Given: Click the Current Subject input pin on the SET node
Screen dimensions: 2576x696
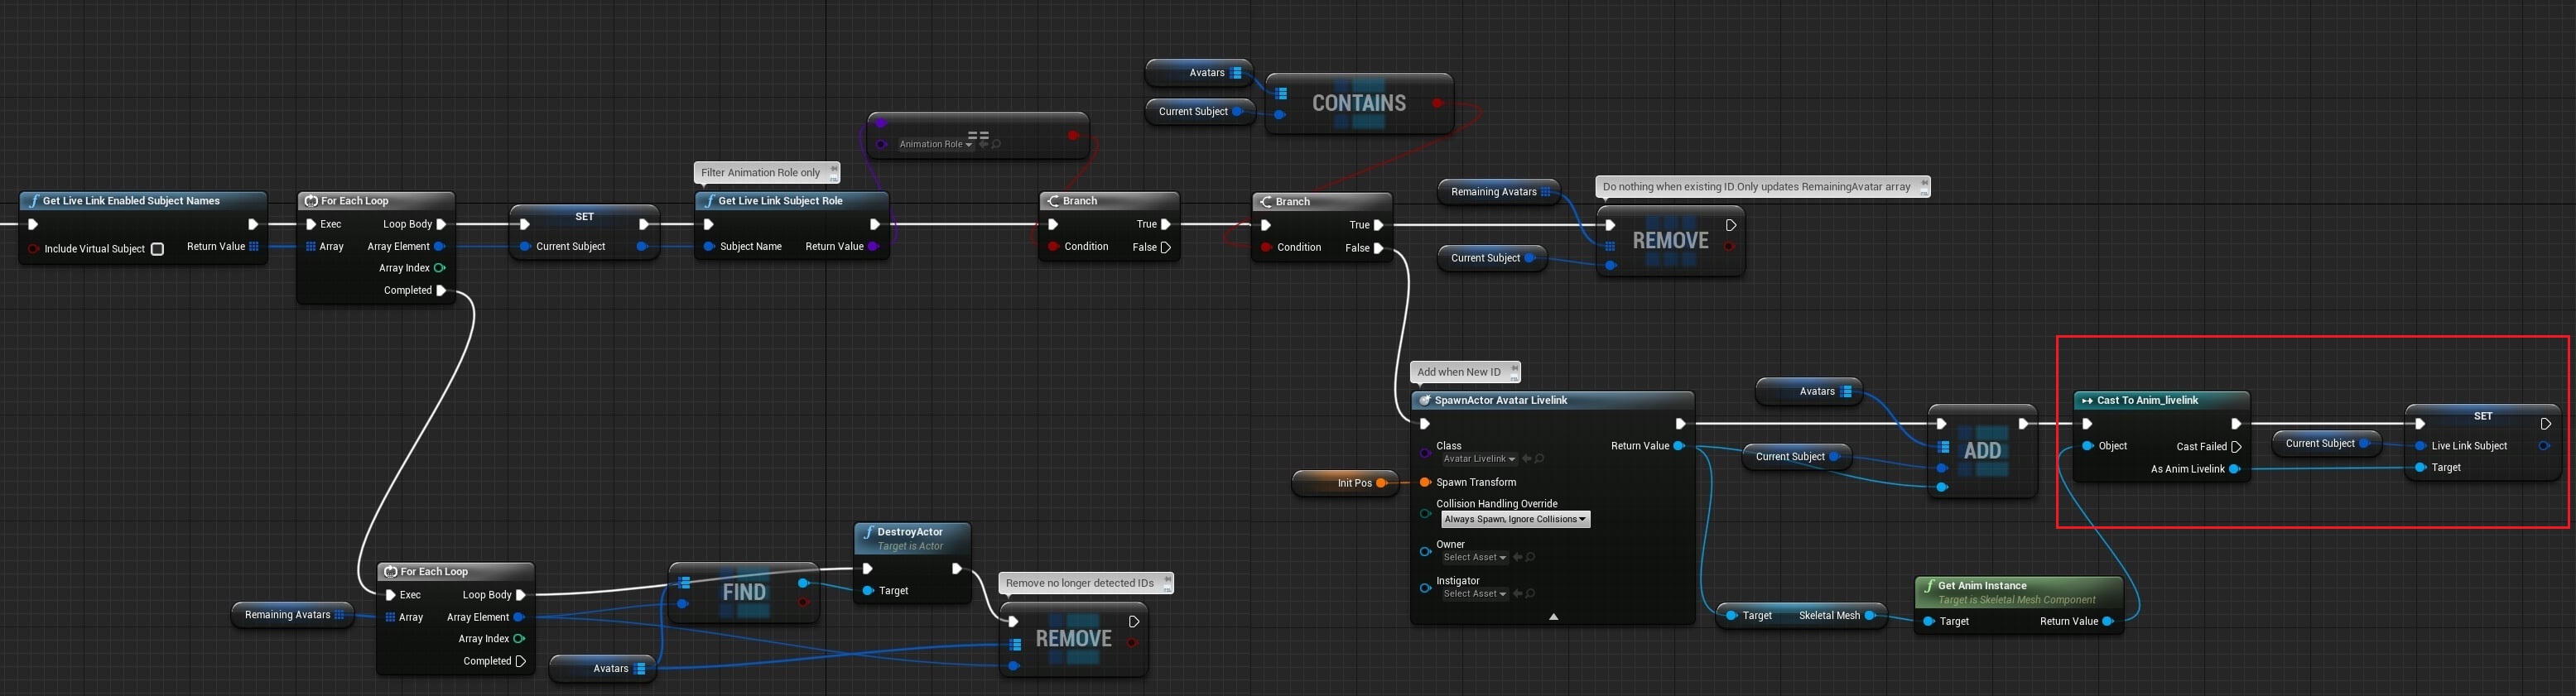Looking at the screenshot, I should point(525,247).
